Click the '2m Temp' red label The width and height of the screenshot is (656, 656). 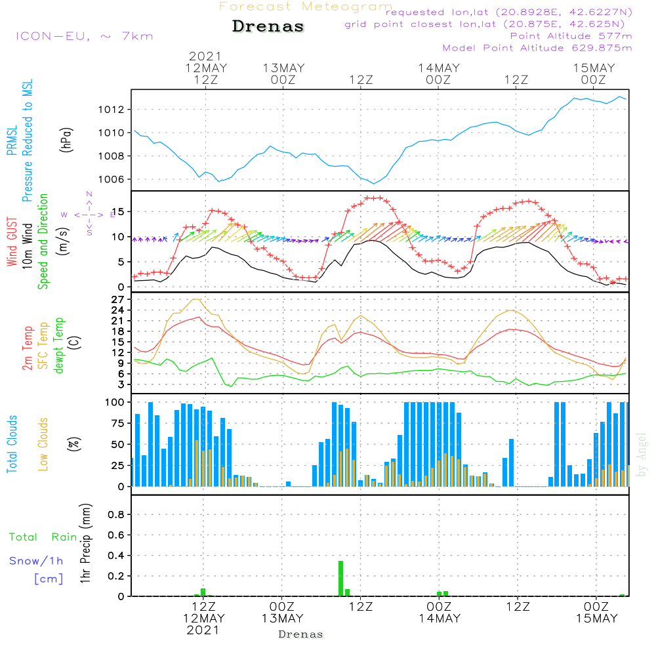(x=28, y=348)
